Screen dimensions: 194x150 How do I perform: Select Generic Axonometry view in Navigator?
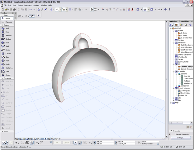187,69
